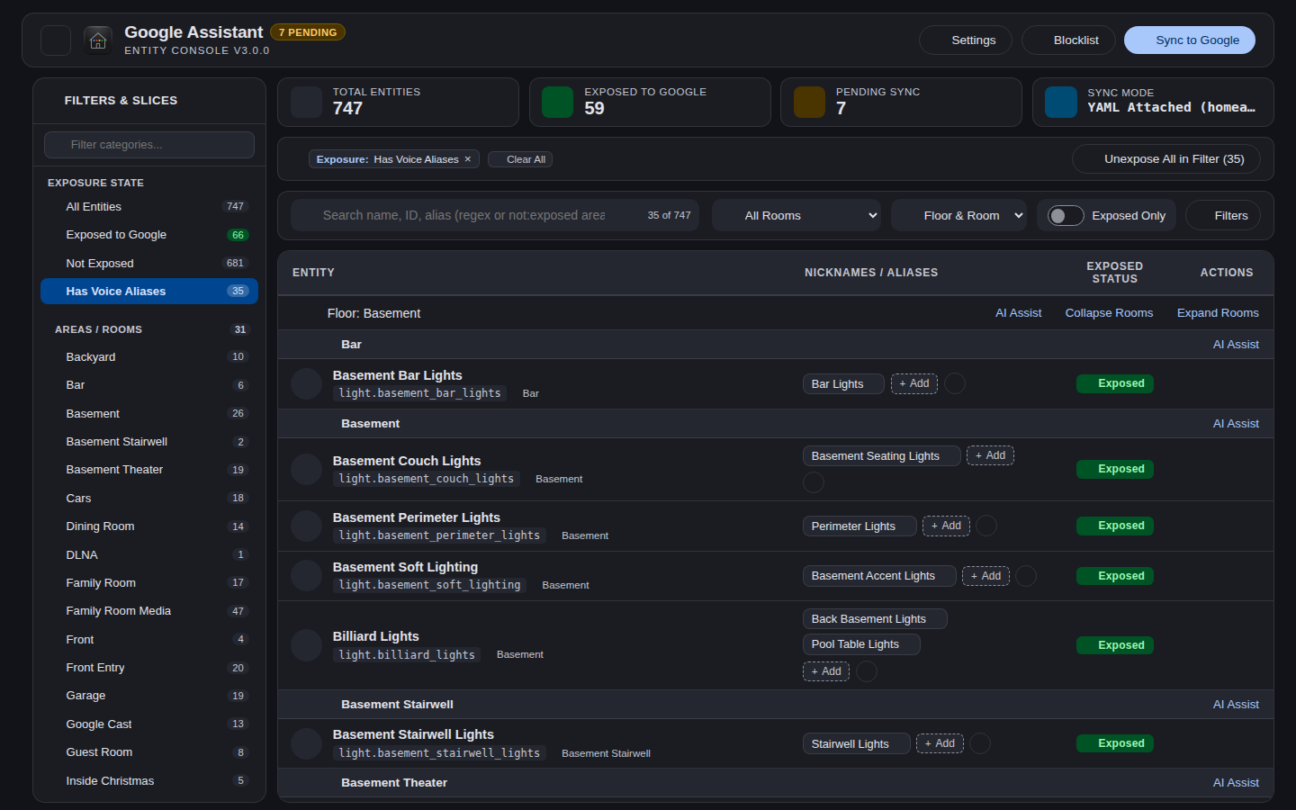Image resolution: width=1296 pixels, height=810 pixels.
Task: Click the round button after Perimeter Lights Add
Action: [986, 526]
